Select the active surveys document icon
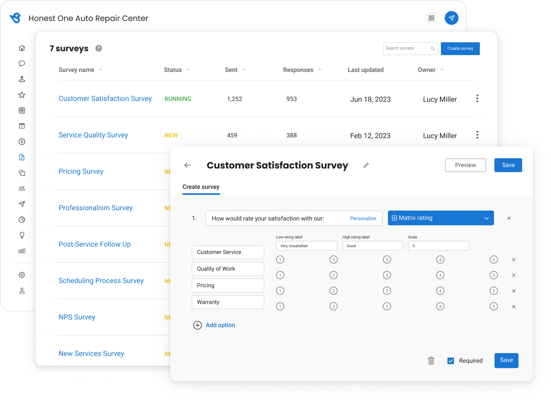The image size is (551, 401). [22, 157]
